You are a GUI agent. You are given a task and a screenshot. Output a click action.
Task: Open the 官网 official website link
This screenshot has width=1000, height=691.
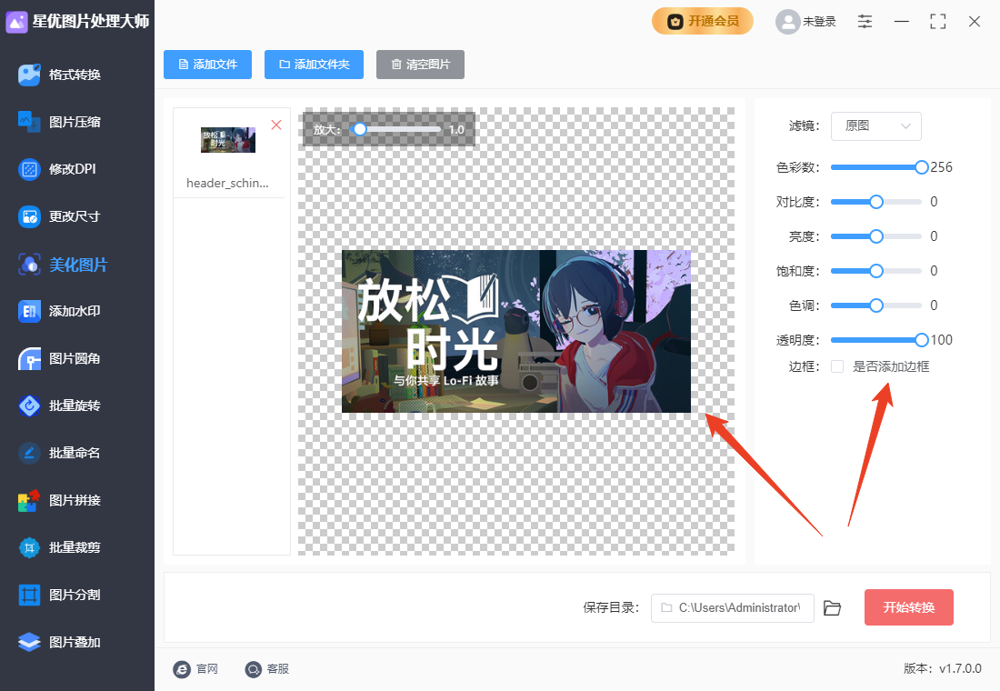coord(196,669)
